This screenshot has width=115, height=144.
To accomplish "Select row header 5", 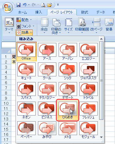I will pos(6,77).
